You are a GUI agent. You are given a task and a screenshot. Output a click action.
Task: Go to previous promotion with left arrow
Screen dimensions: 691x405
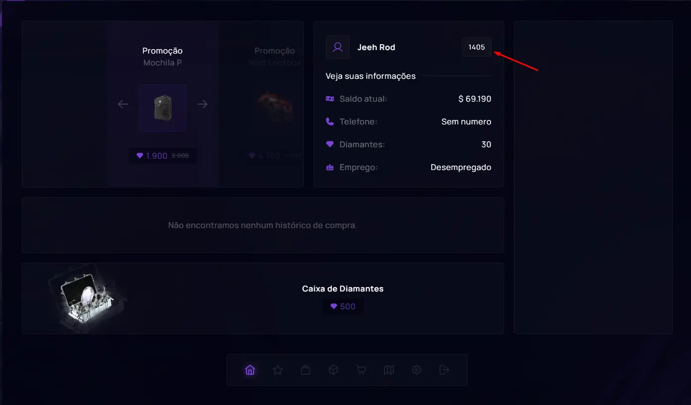point(123,104)
